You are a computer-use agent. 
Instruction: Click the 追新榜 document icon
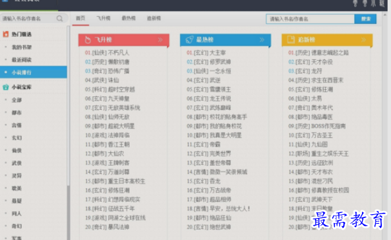291,39
